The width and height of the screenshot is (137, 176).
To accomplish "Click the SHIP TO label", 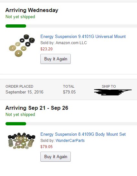I will point(109,86).
